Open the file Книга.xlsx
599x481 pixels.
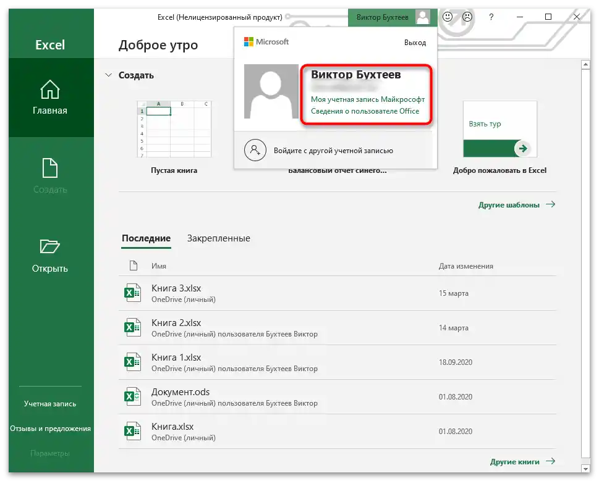click(338, 431)
